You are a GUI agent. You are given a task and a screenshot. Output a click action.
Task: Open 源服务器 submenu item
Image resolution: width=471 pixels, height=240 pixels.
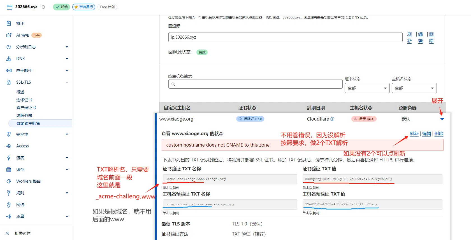[x=24, y=116]
